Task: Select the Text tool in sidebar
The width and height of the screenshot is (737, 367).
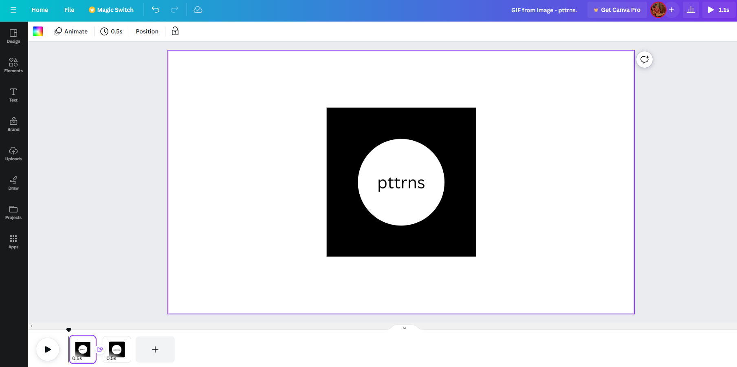Action: [13, 95]
